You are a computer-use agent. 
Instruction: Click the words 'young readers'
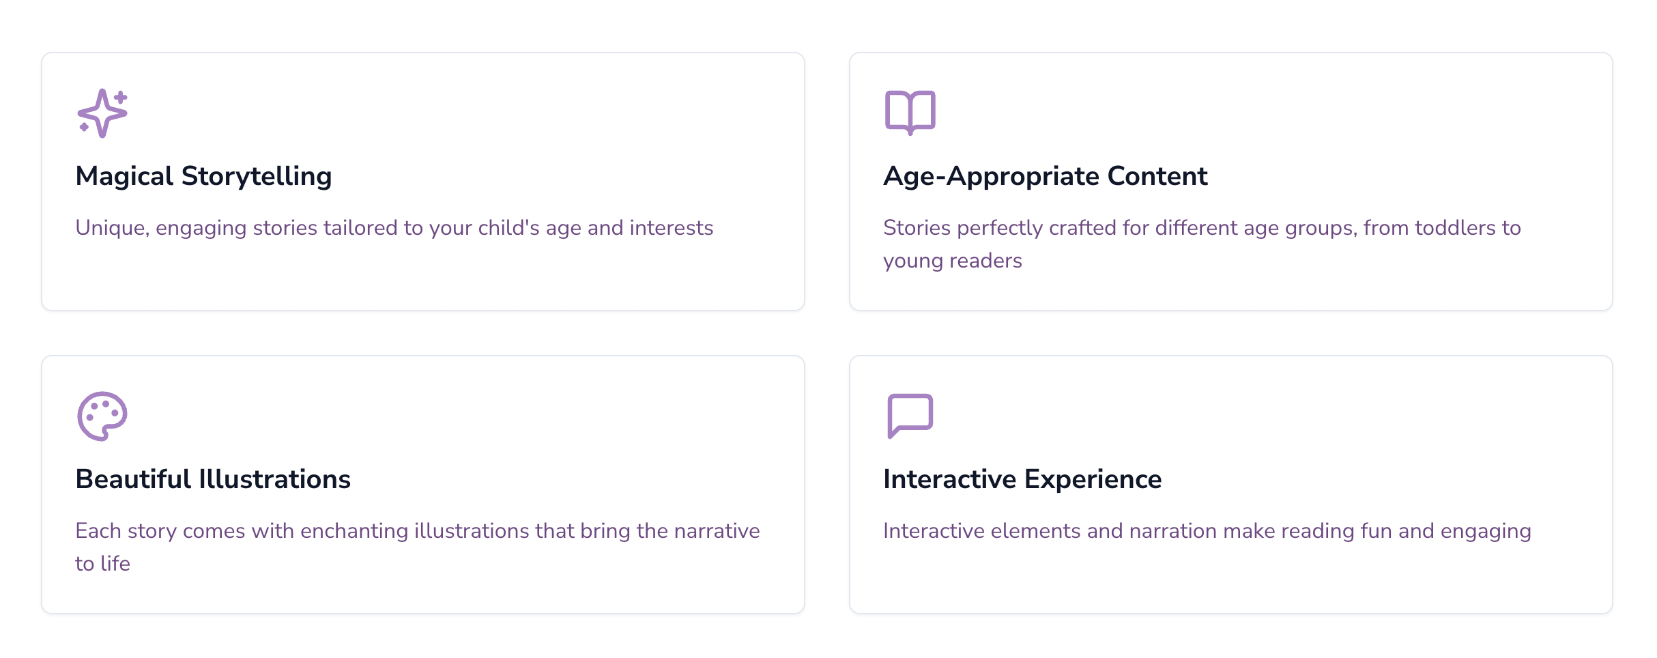coord(953,261)
